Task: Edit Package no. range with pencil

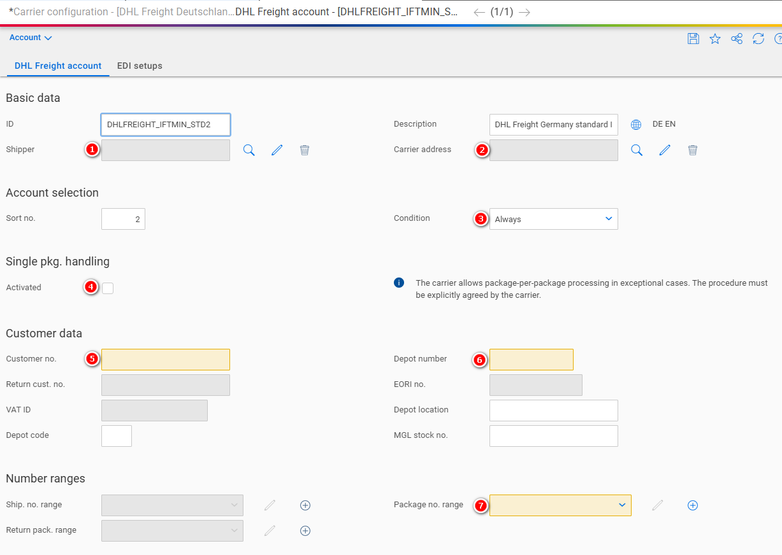Action: click(658, 505)
